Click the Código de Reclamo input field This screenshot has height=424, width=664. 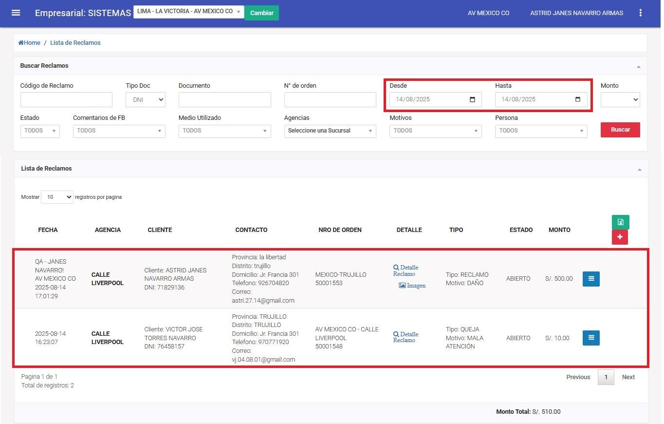(x=66, y=99)
